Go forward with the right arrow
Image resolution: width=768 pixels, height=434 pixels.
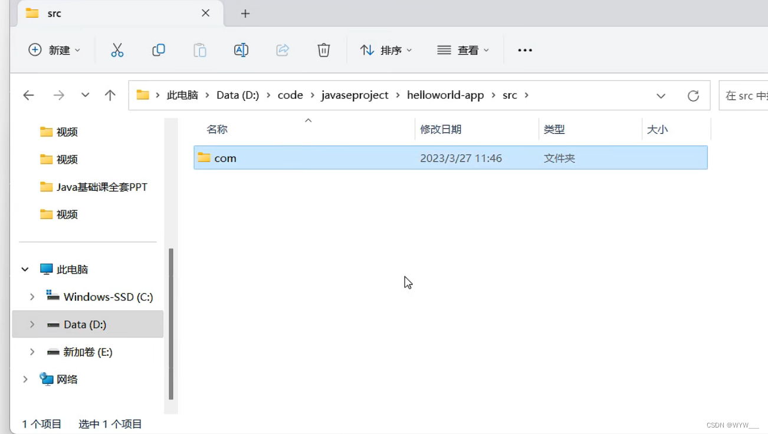point(58,95)
